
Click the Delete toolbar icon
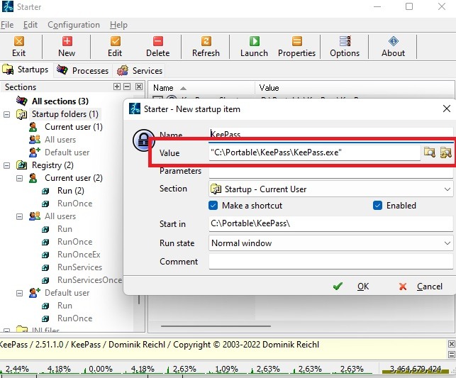pyautogui.click(x=158, y=47)
